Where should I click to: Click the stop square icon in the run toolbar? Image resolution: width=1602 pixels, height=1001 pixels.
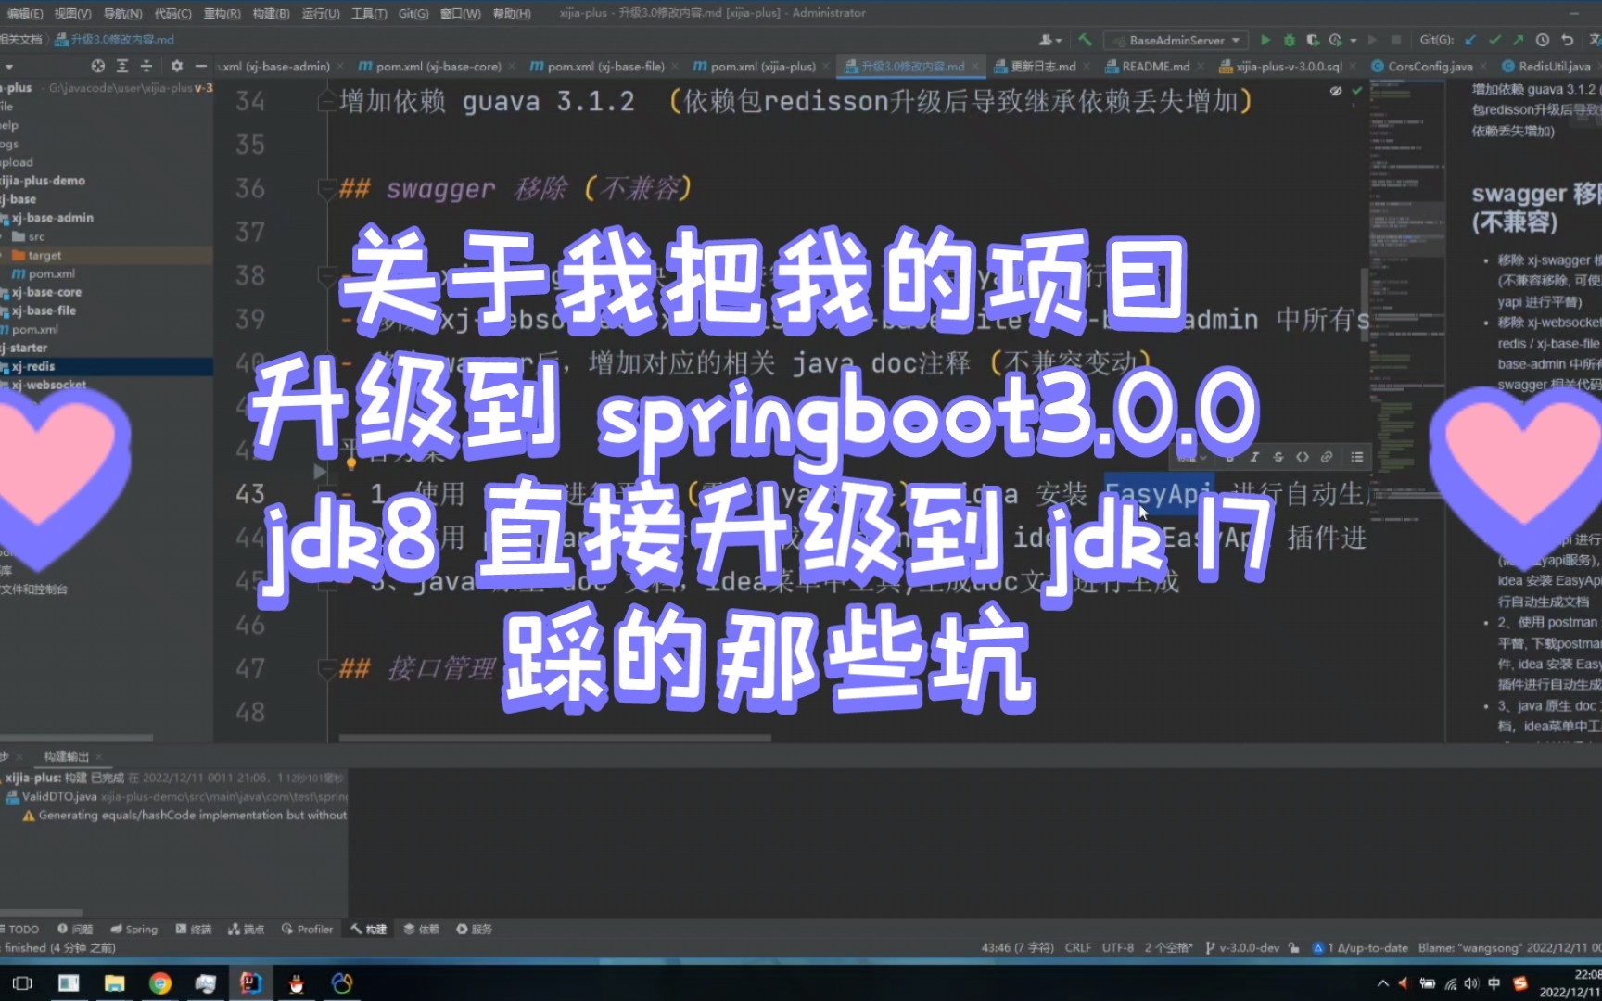(x=1395, y=40)
